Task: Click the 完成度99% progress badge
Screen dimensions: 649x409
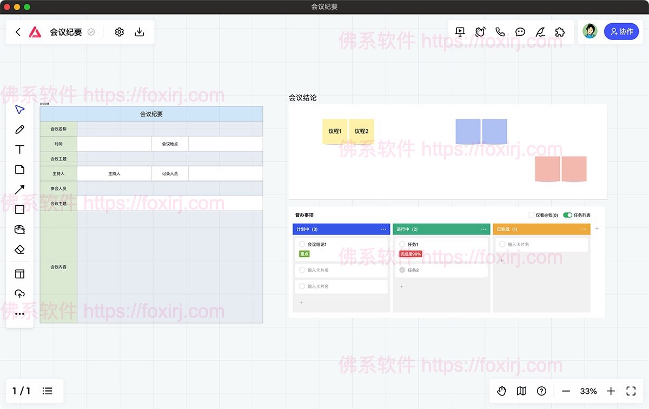Action: (412, 253)
